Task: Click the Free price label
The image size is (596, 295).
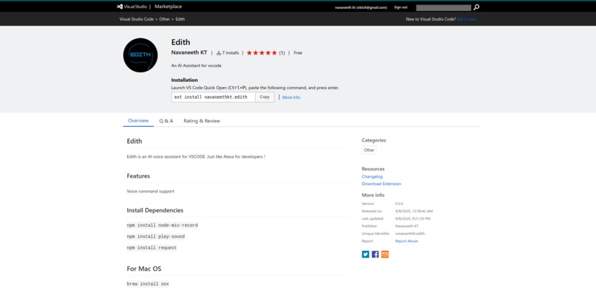Action: click(298, 53)
